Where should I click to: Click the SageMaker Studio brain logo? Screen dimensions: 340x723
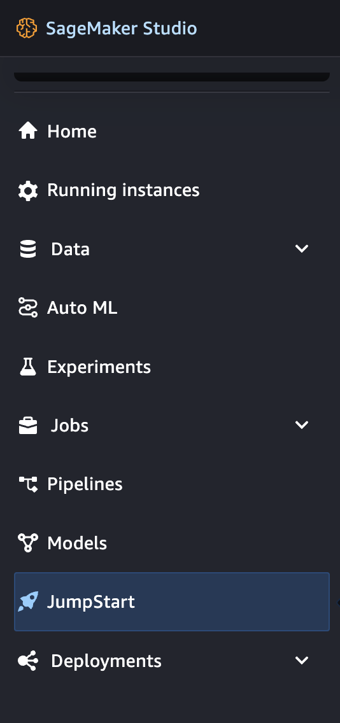[26, 28]
